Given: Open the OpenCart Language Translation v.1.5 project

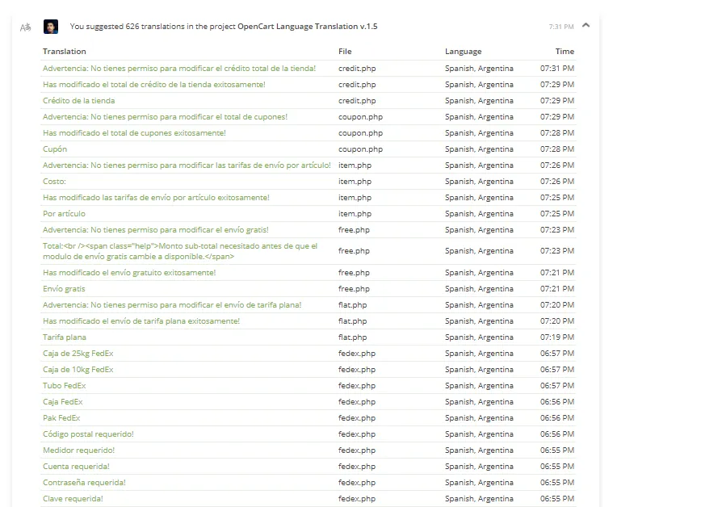Looking at the screenshot, I should click(x=307, y=27).
